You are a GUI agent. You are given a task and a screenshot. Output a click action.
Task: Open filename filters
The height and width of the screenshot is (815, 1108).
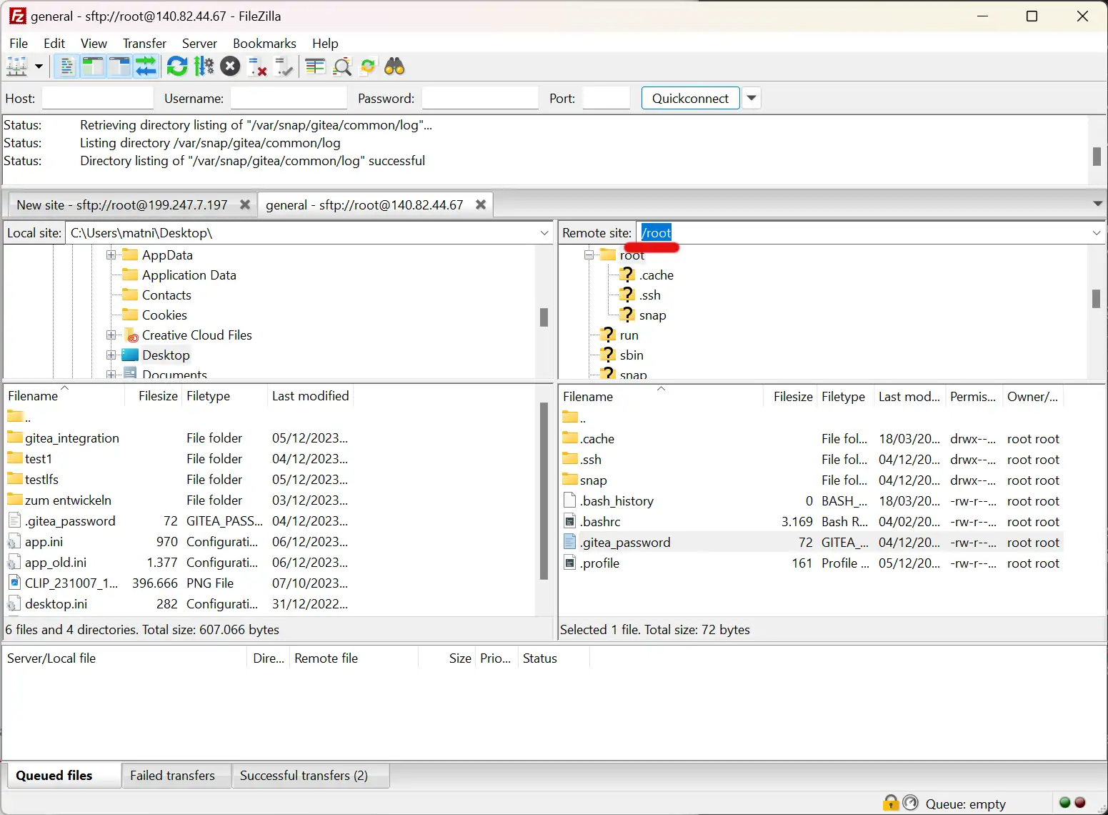point(314,66)
